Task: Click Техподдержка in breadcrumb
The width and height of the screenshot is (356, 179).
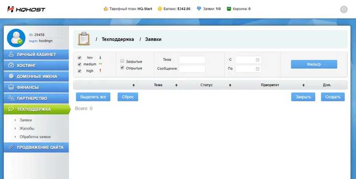Action: click(x=118, y=39)
